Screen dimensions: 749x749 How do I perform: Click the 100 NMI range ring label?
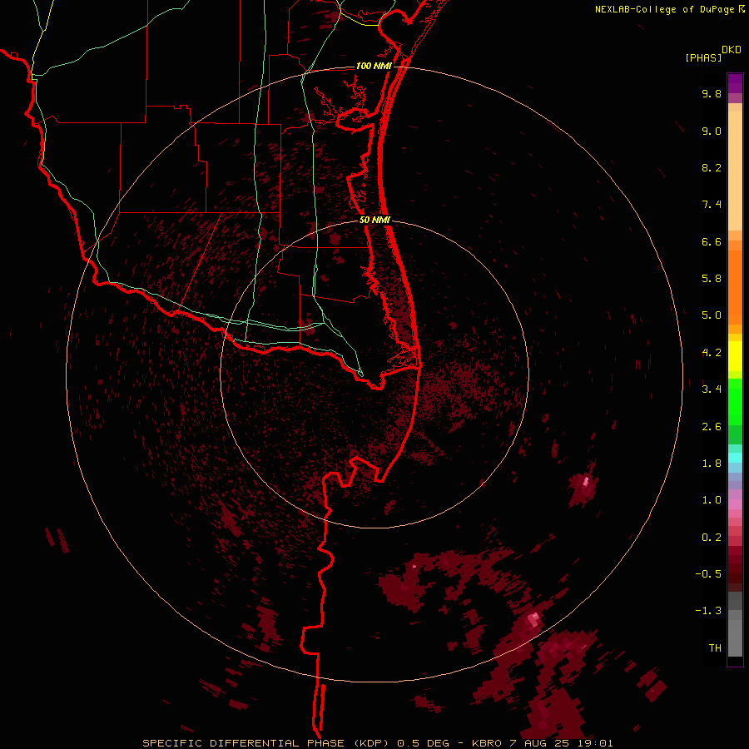374,66
